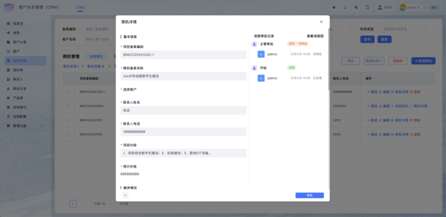Select the 全部商机 tab

[x=96, y=57]
